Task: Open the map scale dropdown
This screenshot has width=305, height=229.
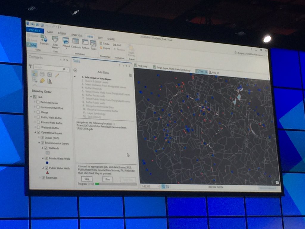Action: click(158, 187)
